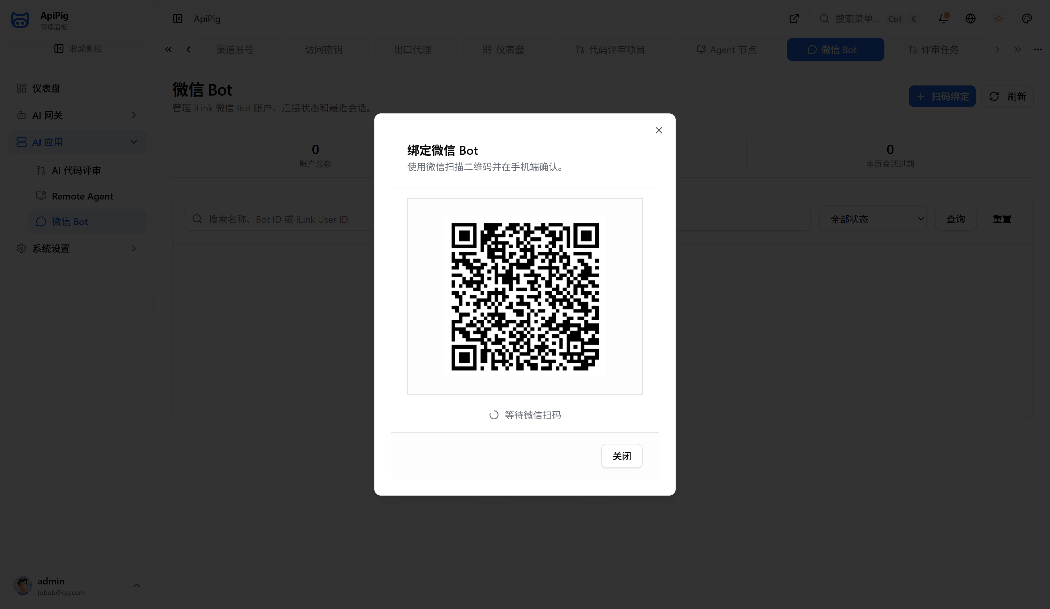Go to next tab with right chevron
1050x609 pixels.
(997, 49)
